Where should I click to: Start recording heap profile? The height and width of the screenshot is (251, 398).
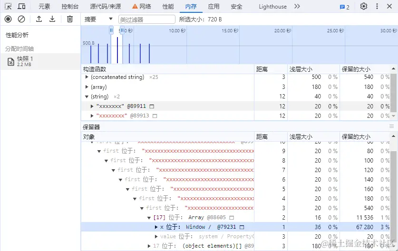(8, 19)
